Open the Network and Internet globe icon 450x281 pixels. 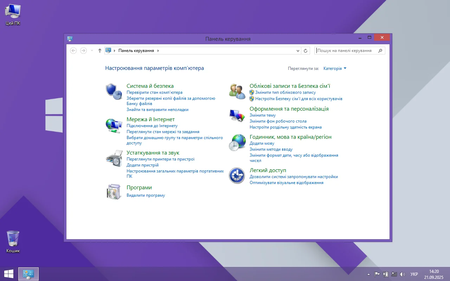click(x=114, y=125)
